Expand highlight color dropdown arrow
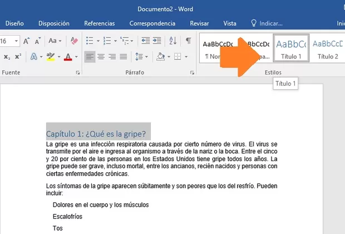The image size is (345, 234). click(59, 57)
